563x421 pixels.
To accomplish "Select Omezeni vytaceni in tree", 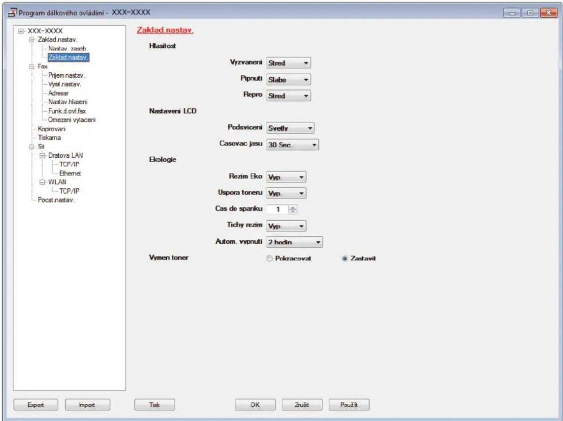I will coord(72,120).
